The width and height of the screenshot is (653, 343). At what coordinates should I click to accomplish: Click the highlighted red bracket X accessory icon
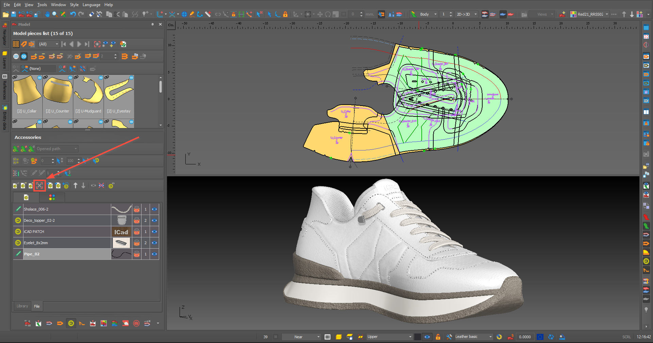coord(39,185)
